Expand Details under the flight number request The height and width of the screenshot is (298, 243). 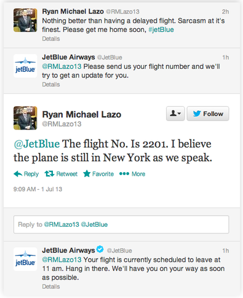(51, 84)
